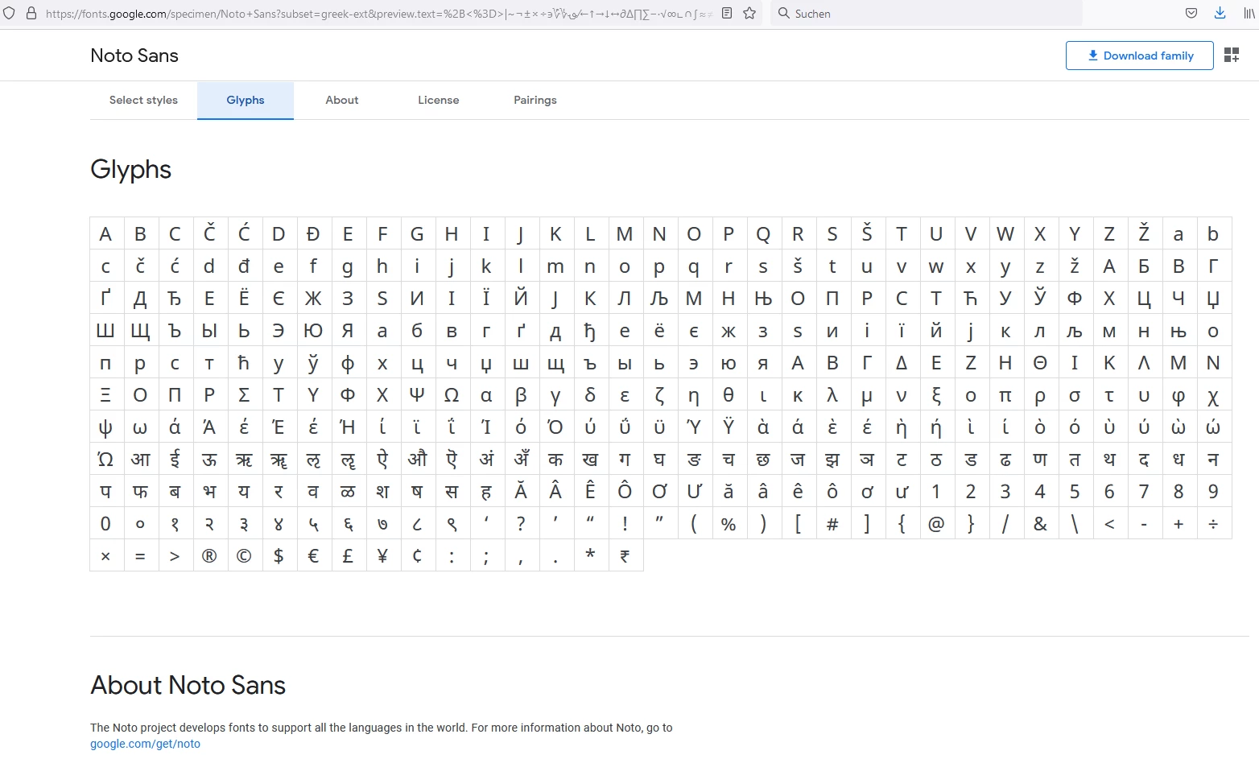Select the Greek small lambda λ glyph
Viewport: 1259px width, 759px height.
click(832, 395)
